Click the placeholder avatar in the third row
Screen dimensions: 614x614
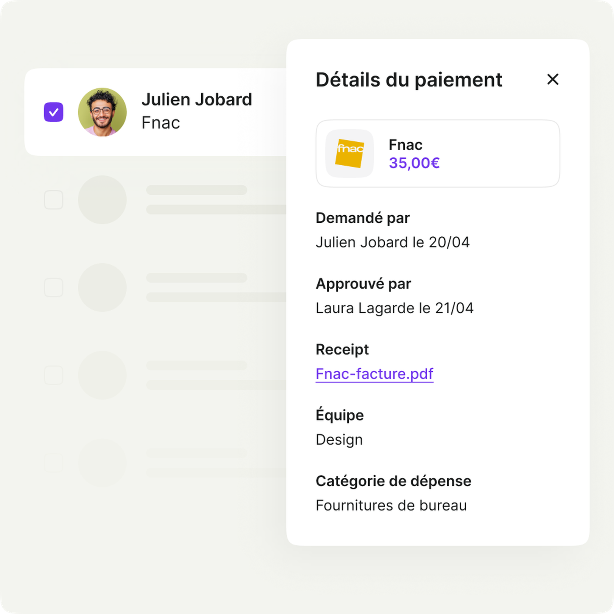[102, 287]
